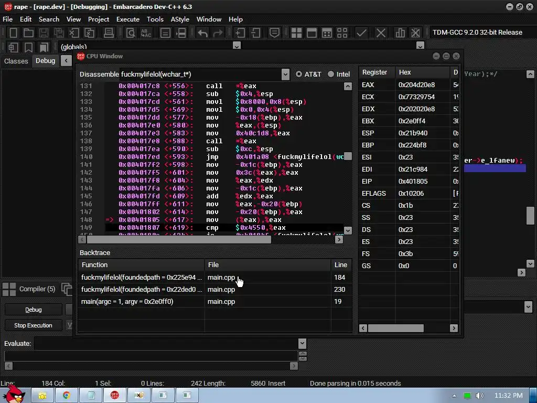
Task: Click the Rebuild All four-outline-squares icon
Action: (342, 33)
